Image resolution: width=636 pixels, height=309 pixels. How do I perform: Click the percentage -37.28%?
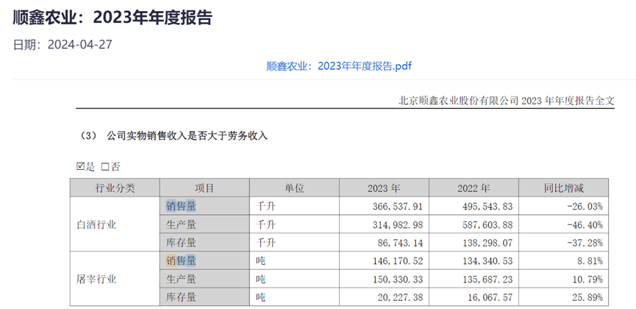click(x=585, y=244)
